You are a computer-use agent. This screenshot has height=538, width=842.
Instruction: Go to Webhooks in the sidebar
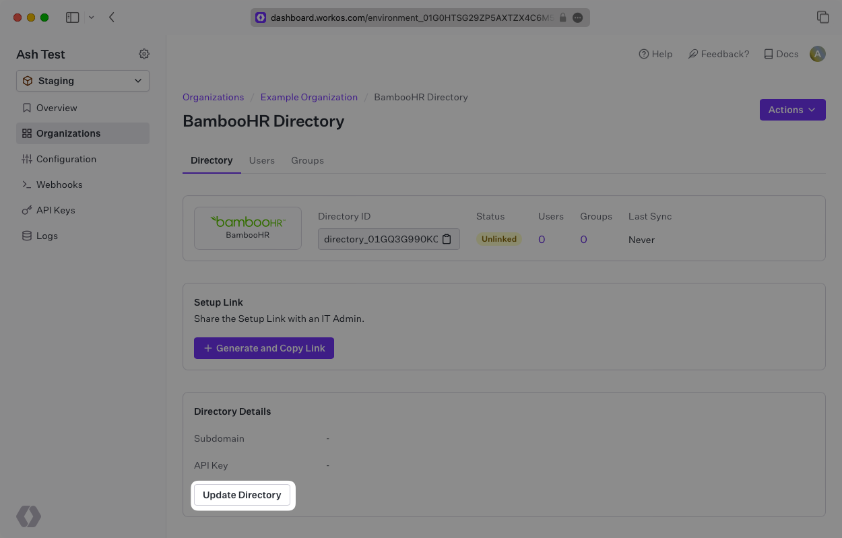pyautogui.click(x=59, y=184)
